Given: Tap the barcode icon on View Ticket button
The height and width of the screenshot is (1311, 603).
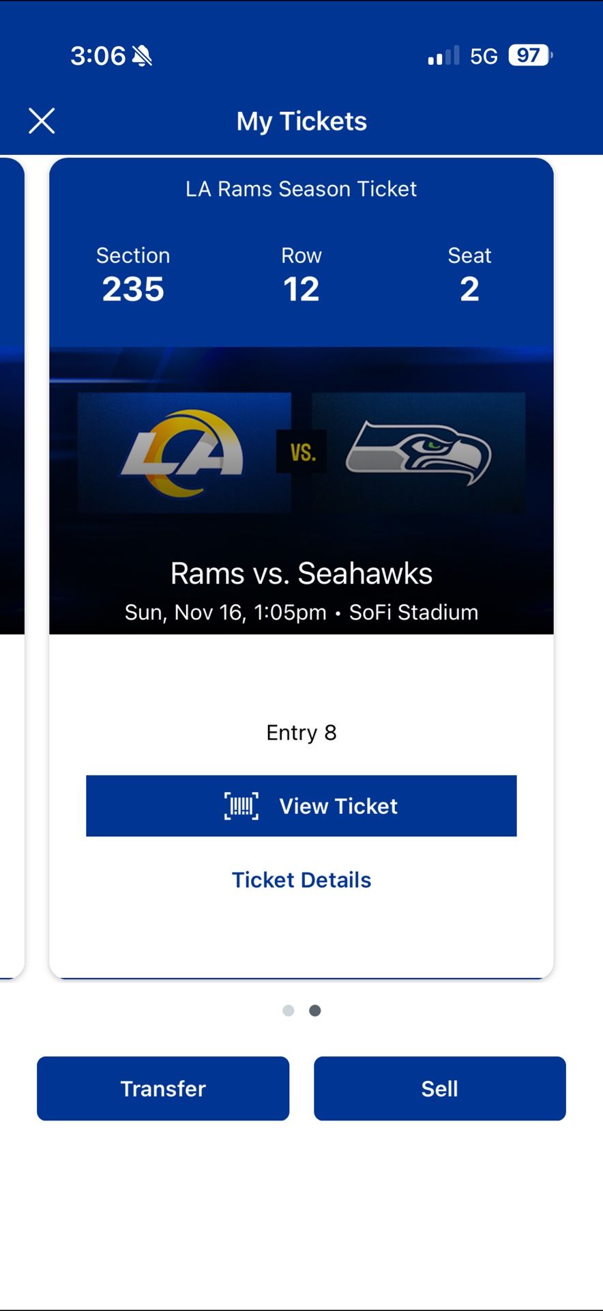Looking at the screenshot, I should click(242, 806).
